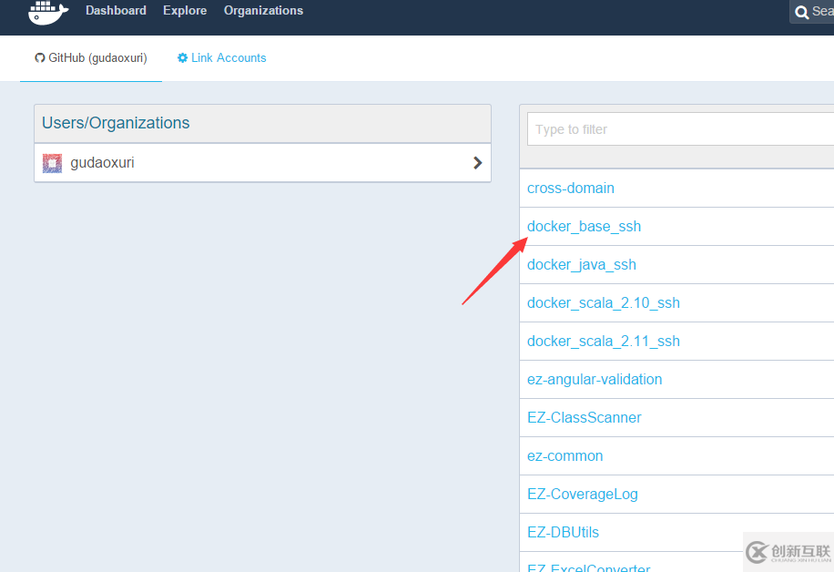Open the Explore page
This screenshot has height=572, width=834.
click(x=185, y=11)
